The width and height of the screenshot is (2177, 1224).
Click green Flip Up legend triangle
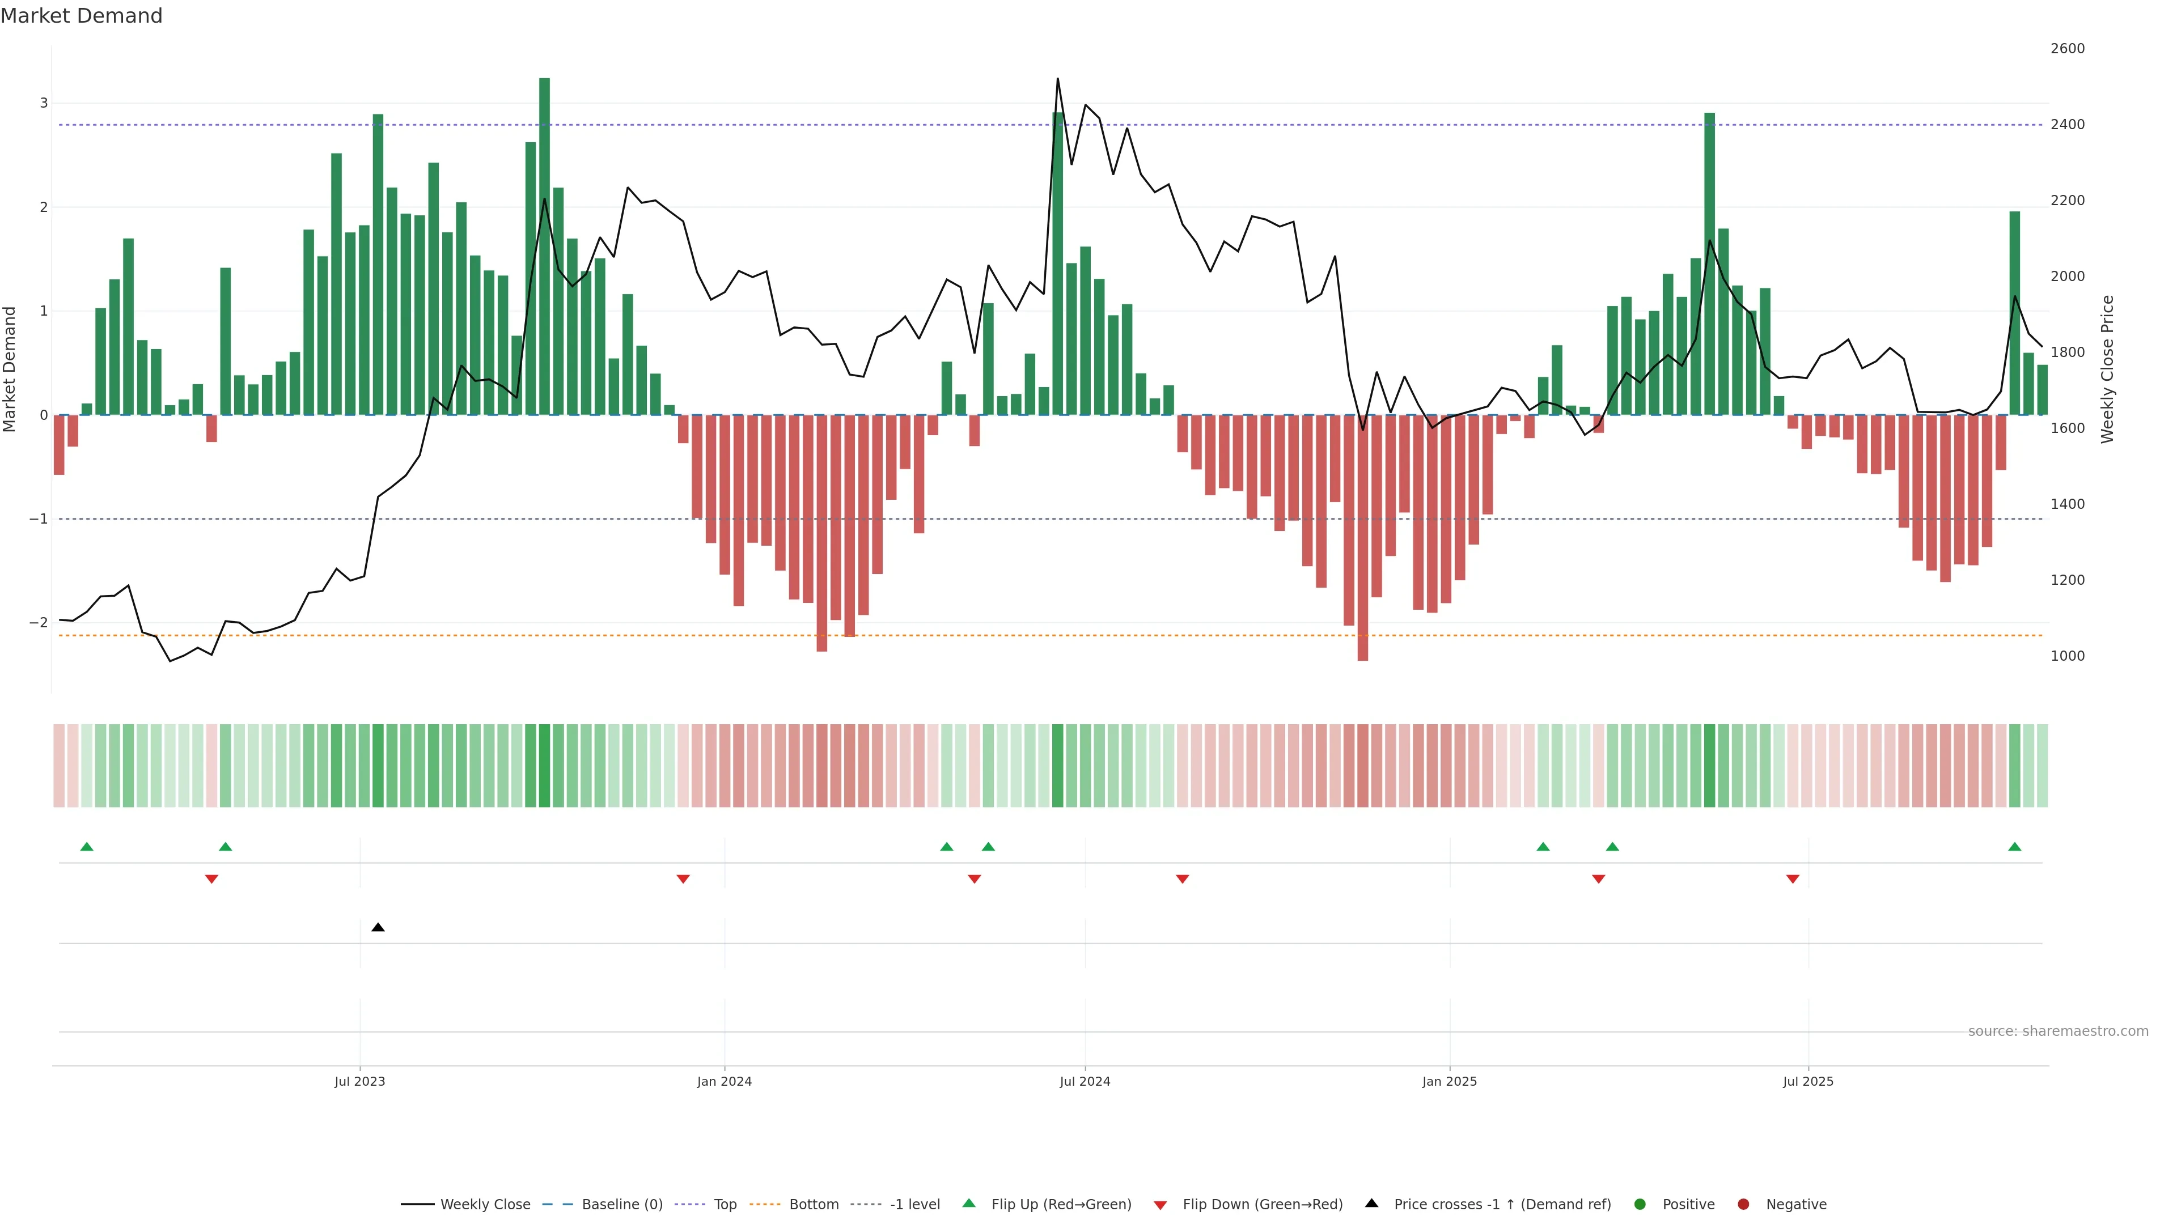pyautogui.click(x=969, y=1203)
